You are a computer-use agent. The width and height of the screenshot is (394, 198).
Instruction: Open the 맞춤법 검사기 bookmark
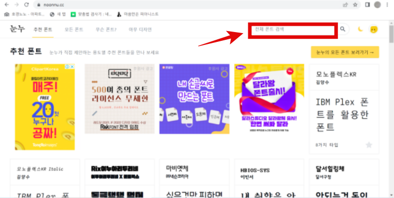91,14
